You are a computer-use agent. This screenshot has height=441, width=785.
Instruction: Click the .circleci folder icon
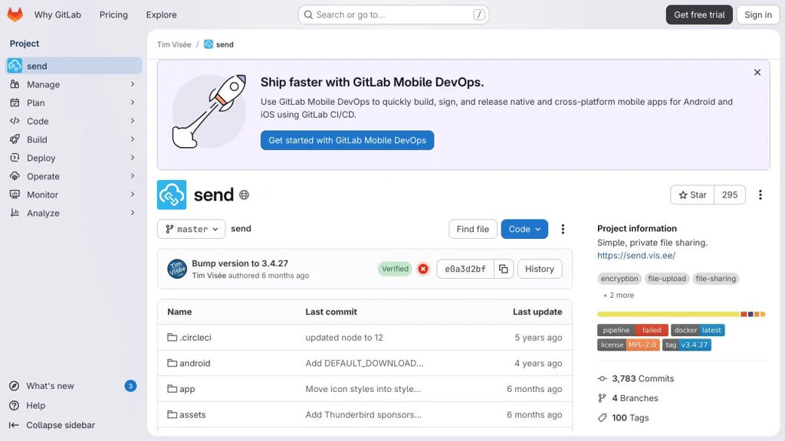172,337
